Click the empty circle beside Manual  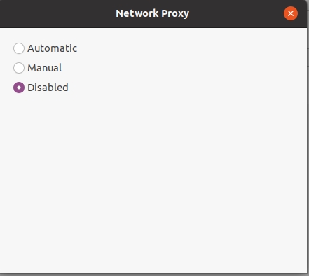click(19, 68)
